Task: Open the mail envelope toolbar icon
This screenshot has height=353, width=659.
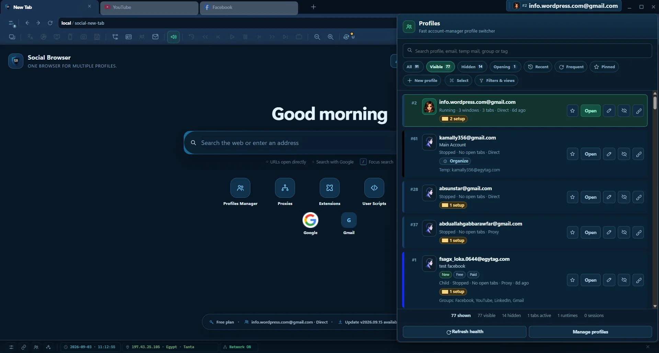Action: (x=155, y=37)
